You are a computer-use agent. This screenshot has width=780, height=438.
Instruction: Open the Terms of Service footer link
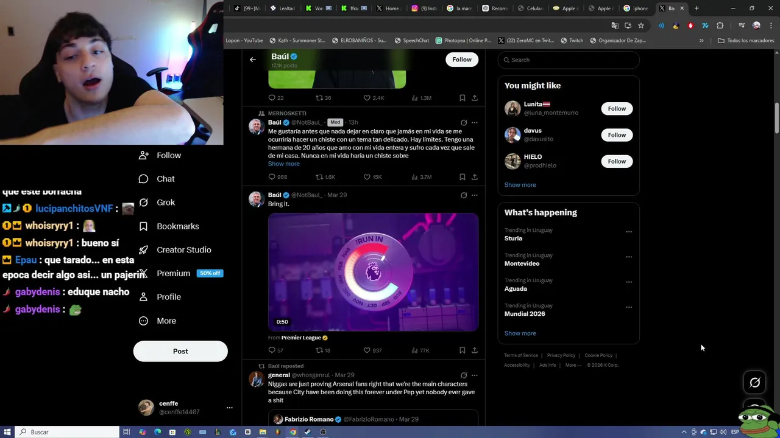(521, 355)
